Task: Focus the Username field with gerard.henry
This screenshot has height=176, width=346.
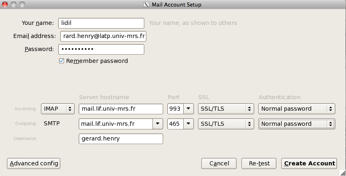Action: pyautogui.click(x=121, y=139)
